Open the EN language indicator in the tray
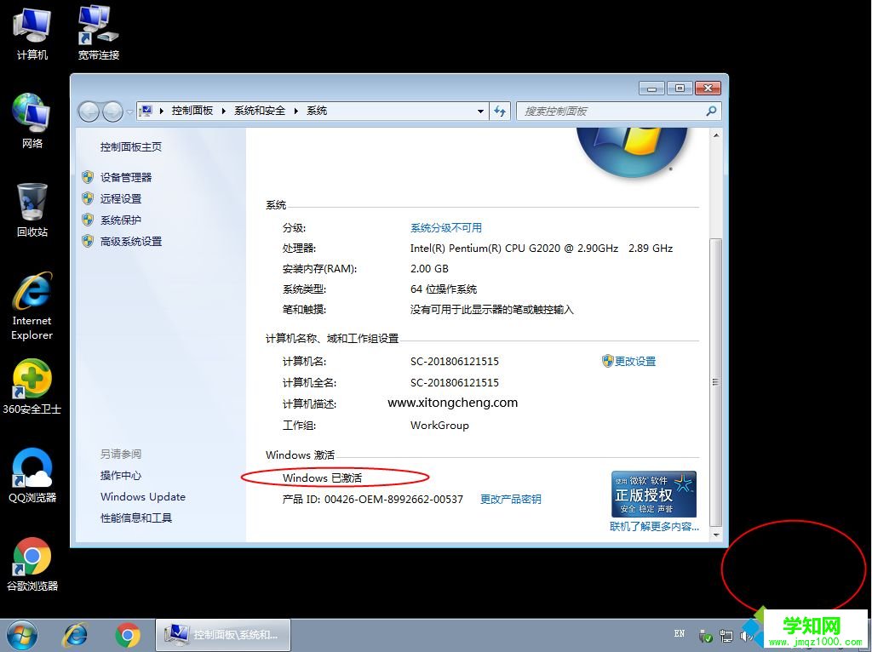 click(x=680, y=634)
